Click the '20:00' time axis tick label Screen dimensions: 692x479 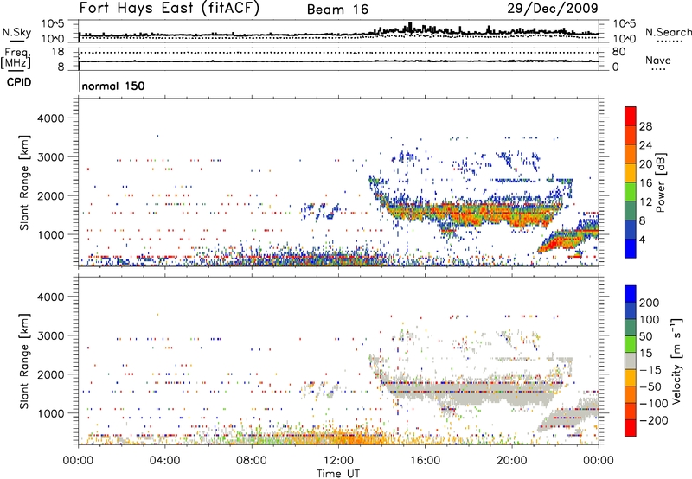pos(511,461)
